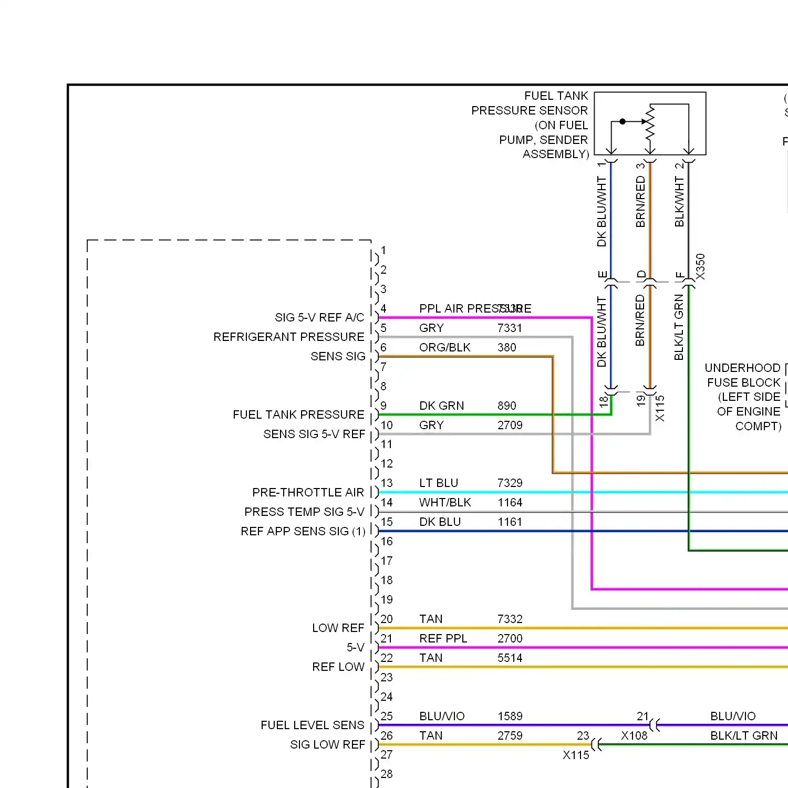Click circuit number "5514"
Viewport: 788px width, 788px height.
pyautogui.click(x=510, y=658)
